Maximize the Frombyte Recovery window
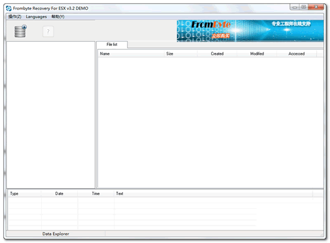Image resolution: width=330 pixels, height=243 pixels. tap(303, 7)
